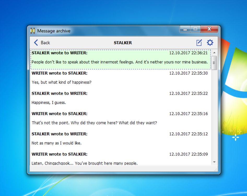Select message 'That's not the point. Why did they come here?'
247x196 pixels.
[x=75, y=123]
